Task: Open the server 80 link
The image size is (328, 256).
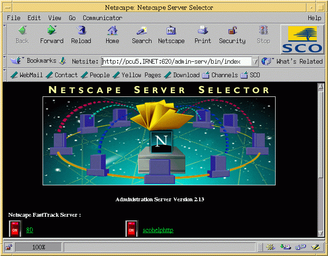Action: [x=29, y=230]
